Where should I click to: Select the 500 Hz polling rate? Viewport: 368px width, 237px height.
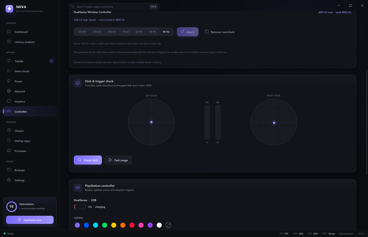tap(112, 32)
